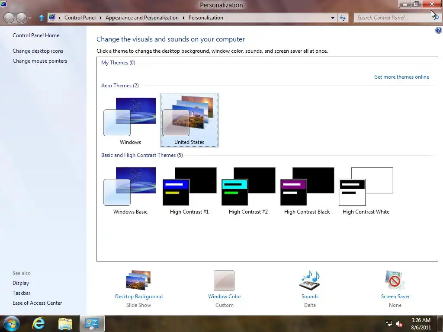Click the Window Color link
This screenshot has height=332, width=443.
pos(225,297)
